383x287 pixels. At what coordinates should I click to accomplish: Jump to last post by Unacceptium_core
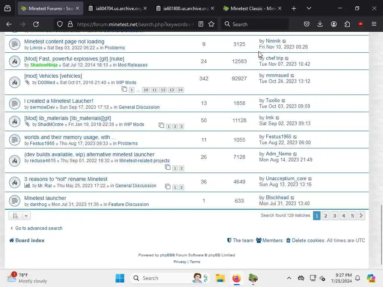click(x=310, y=179)
